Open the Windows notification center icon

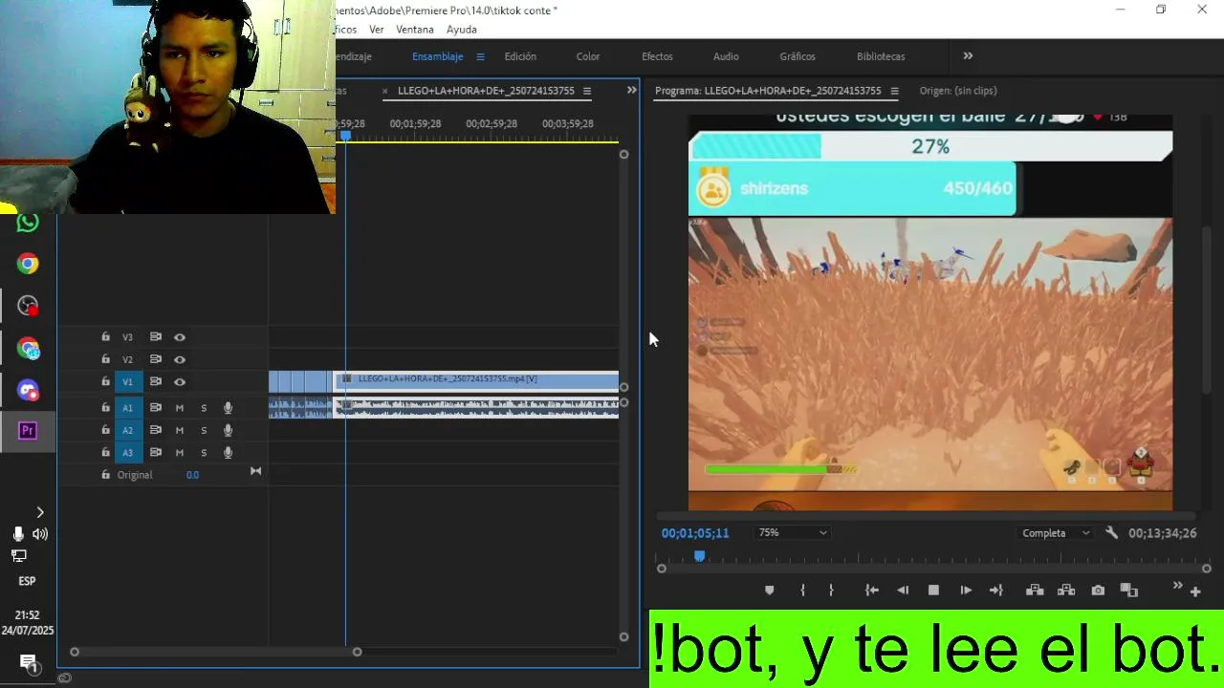pos(28,662)
